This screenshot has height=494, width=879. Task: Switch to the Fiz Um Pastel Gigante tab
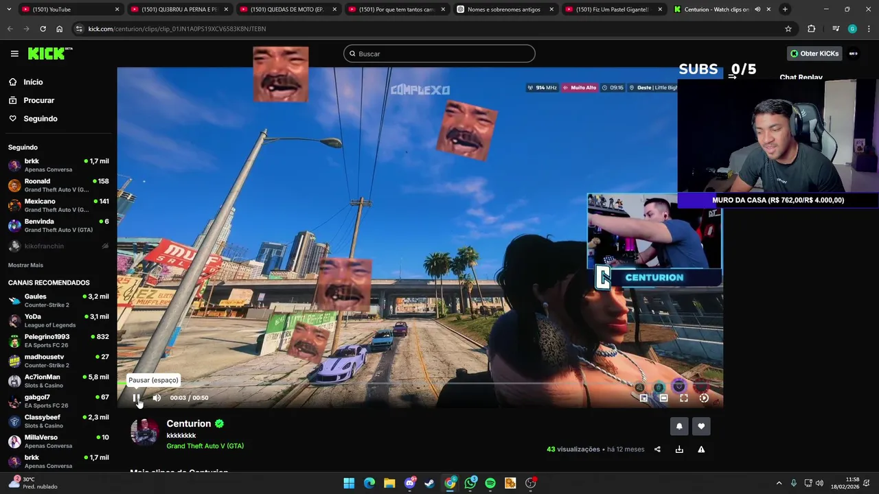(x=613, y=10)
